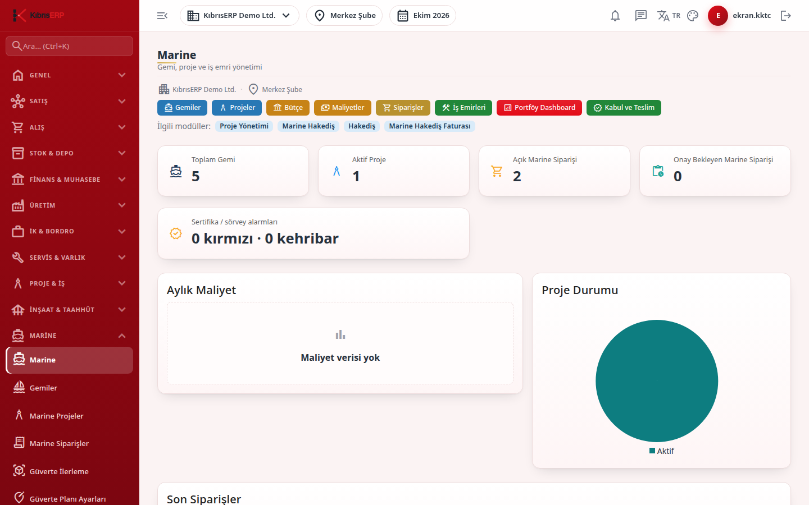Collapse the MARİNE sidebar section
This screenshot has width=809, height=505.
[x=70, y=336]
